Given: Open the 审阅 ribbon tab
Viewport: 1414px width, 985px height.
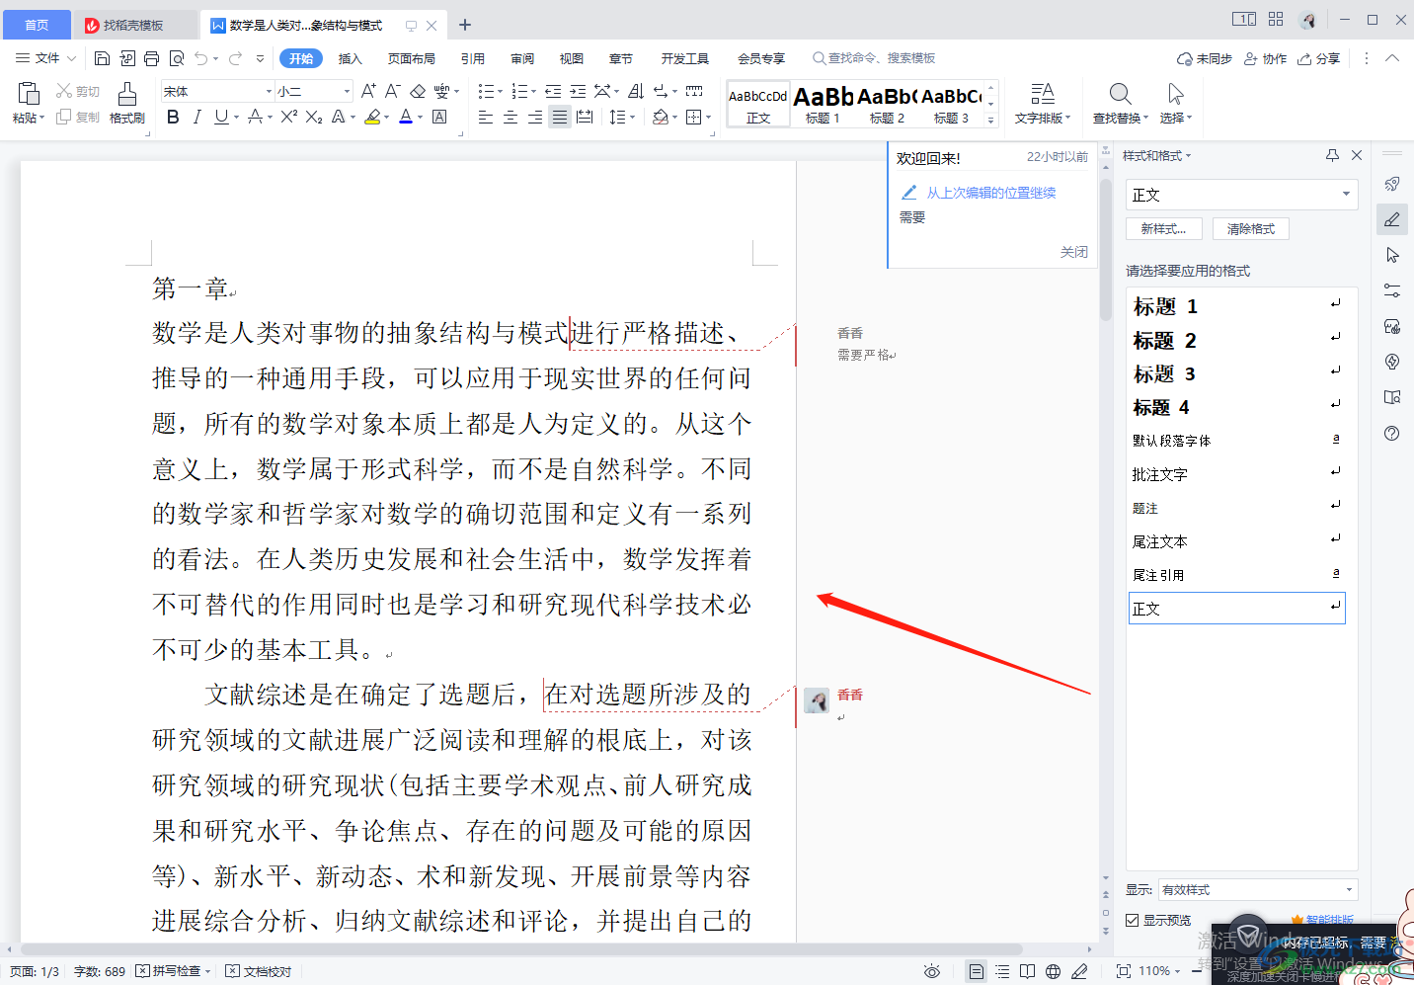Looking at the screenshot, I should coord(522,58).
